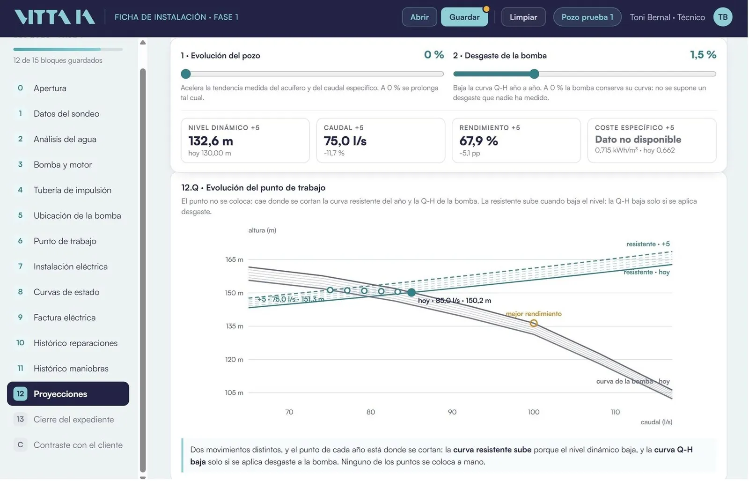749x481 pixels.
Task: Select the active Proyecciones section
Action: (x=68, y=394)
